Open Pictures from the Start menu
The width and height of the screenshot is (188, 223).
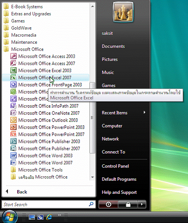click(110, 59)
